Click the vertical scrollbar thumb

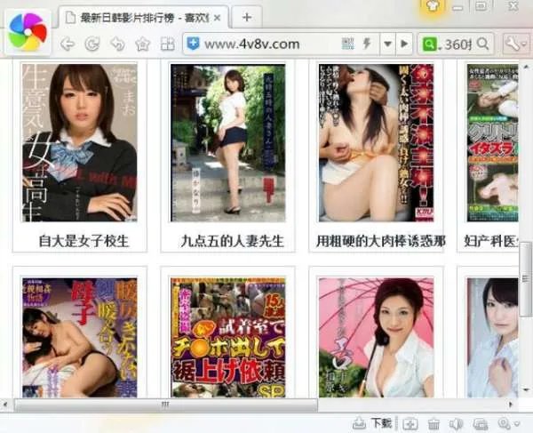pos(526,279)
